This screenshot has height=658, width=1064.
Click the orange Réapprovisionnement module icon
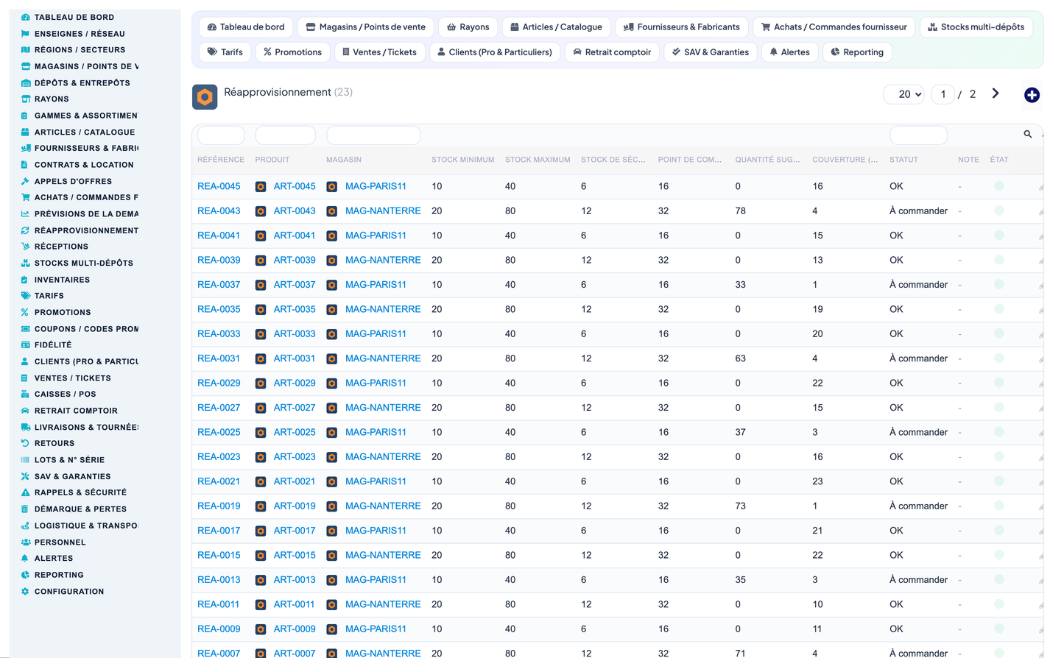click(205, 97)
